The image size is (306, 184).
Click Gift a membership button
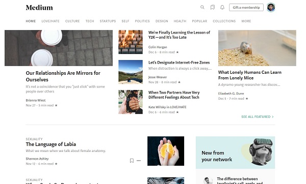pos(246,8)
